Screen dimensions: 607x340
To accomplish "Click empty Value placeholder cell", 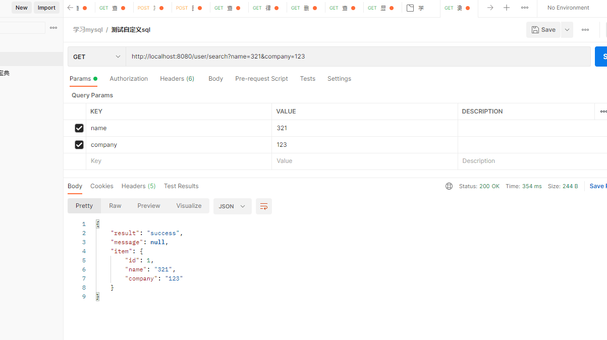I will [x=365, y=161].
